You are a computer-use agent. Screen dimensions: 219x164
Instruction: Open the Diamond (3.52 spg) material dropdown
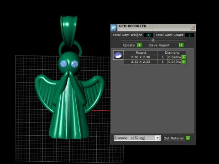point(157,138)
